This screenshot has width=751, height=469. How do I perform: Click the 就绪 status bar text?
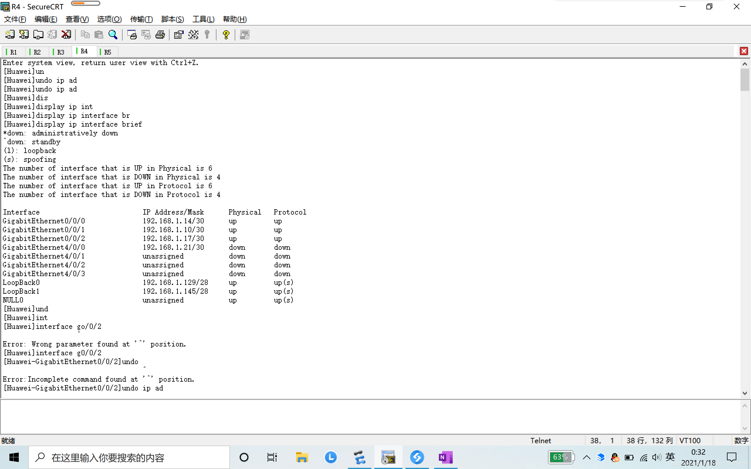point(8,441)
